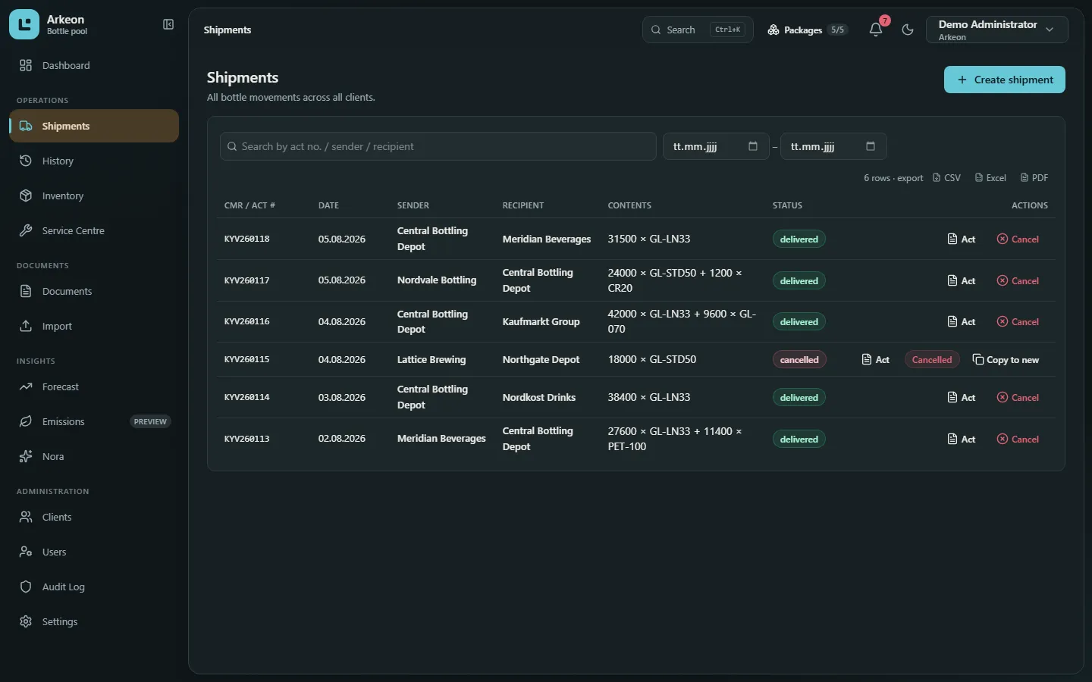Copy shipment KYV260115 to new

coord(1006,359)
